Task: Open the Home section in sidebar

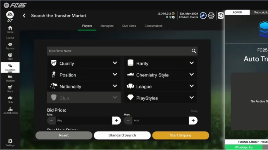Action: click(10, 29)
